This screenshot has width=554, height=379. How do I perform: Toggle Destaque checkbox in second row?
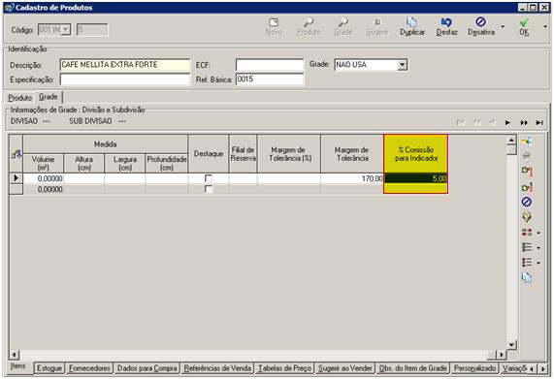point(209,189)
